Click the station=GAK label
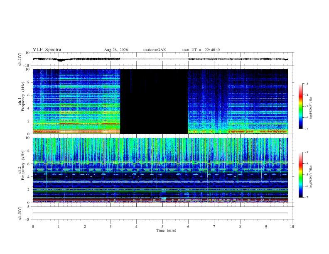The image size is (329, 254). [154, 50]
